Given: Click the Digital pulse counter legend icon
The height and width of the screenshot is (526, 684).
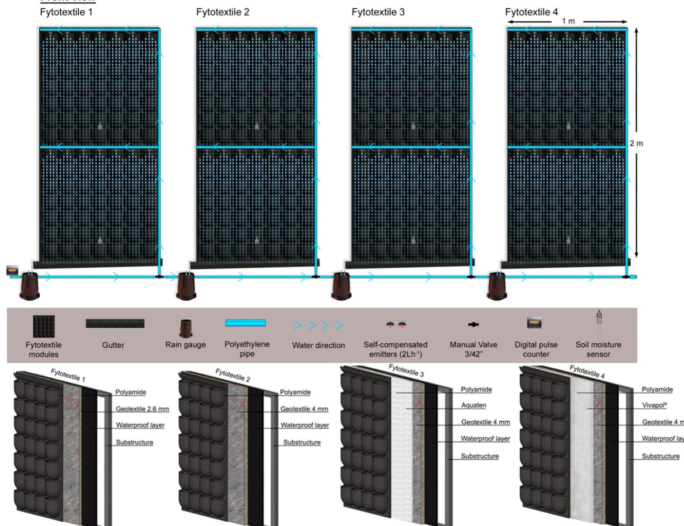Looking at the screenshot, I should [x=534, y=323].
